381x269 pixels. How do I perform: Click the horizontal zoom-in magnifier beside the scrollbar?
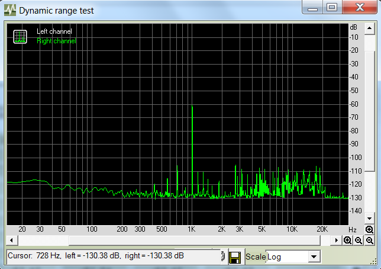click(347, 241)
